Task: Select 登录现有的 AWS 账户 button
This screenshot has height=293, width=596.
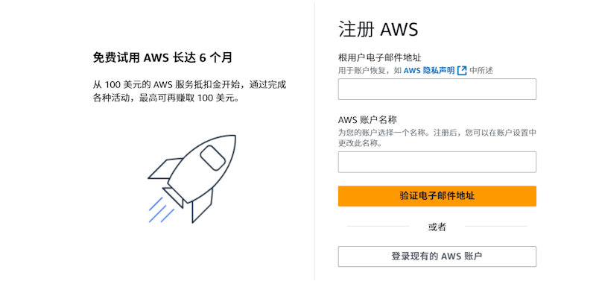Action: click(437, 256)
